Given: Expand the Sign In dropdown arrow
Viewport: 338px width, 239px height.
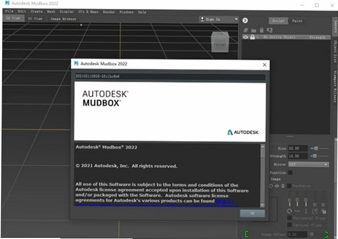Looking at the screenshot, I should pos(236,19).
